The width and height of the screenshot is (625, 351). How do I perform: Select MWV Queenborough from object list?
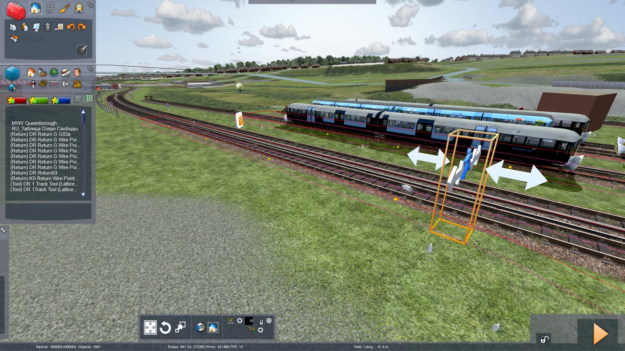click(34, 123)
